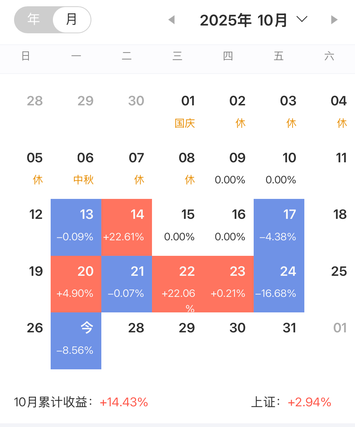Screen dimensions: 355x427
Task: Click the Shanghai index +2.94% value
Action: pyautogui.click(x=309, y=402)
